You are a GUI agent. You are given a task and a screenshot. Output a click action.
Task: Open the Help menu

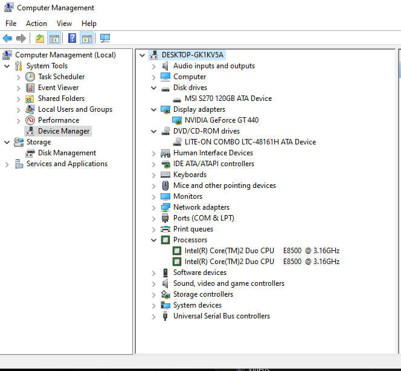tap(89, 24)
